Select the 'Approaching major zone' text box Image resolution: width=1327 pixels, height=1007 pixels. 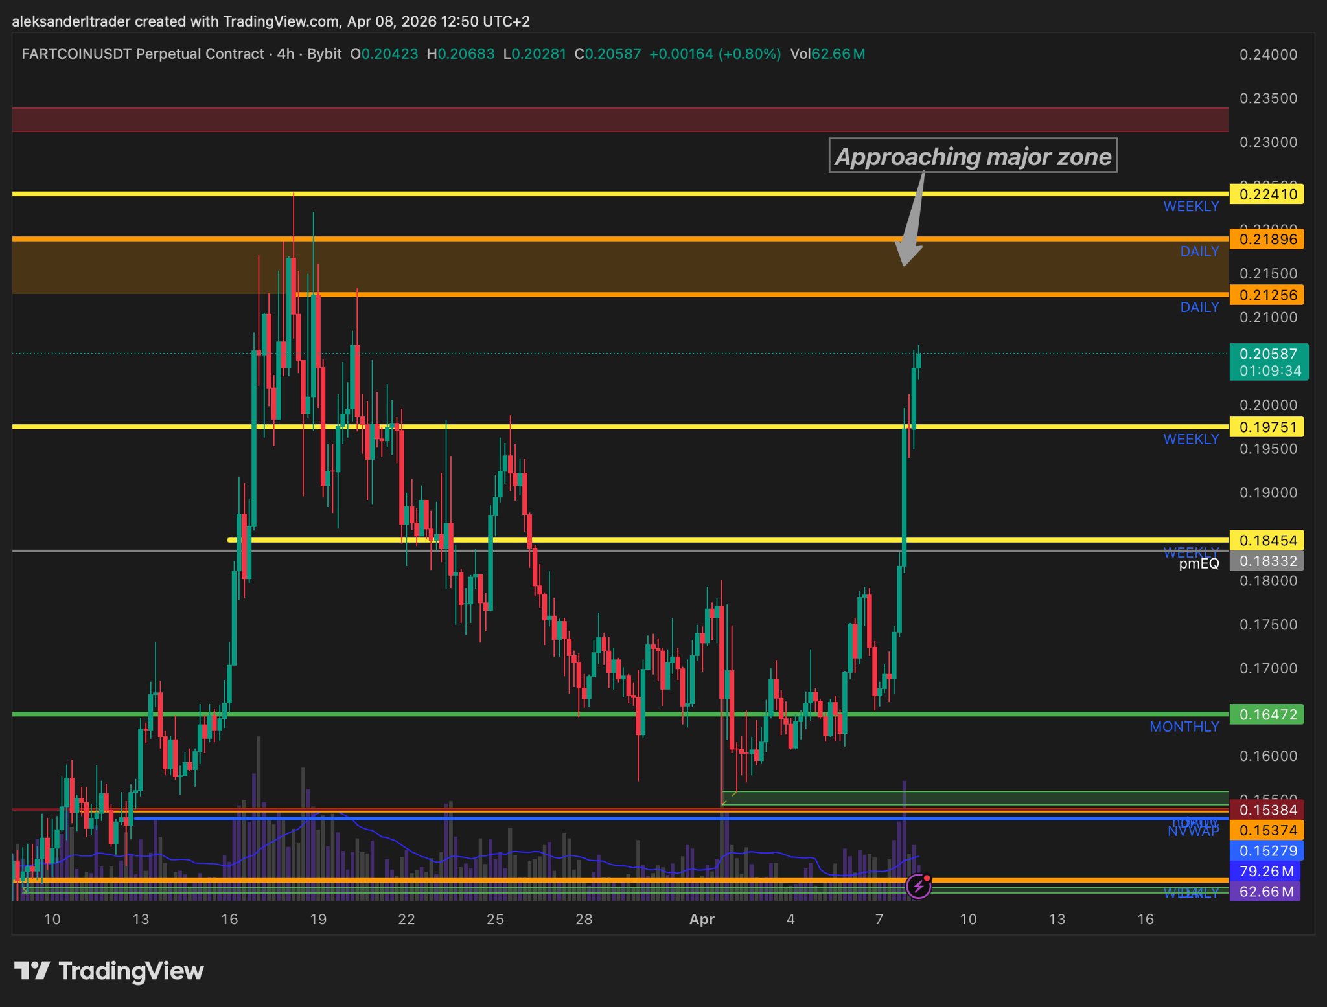[x=973, y=156]
